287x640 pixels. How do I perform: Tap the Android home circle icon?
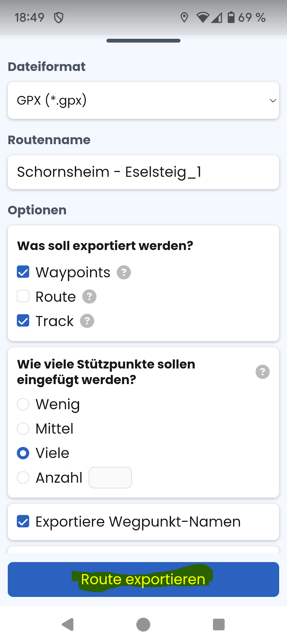click(x=143, y=624)
